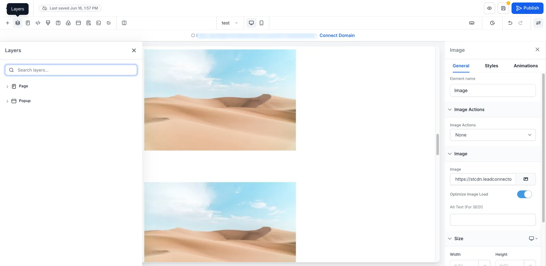
Task: Open the paint roller theme icon
Action: tap(48, 23)
